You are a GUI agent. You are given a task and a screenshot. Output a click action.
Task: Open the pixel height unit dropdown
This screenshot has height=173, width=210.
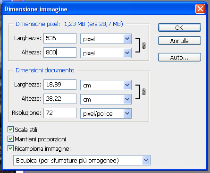[106, 53]
